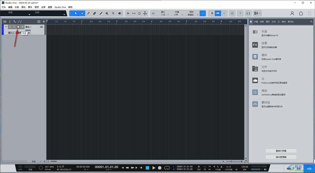Switch to the 素材池 browser tab
Screen dimensions: 315x173
pyautogui.click(x=290, y=22)
